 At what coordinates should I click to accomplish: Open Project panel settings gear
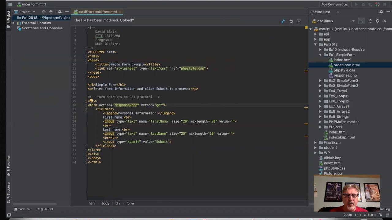60,12
